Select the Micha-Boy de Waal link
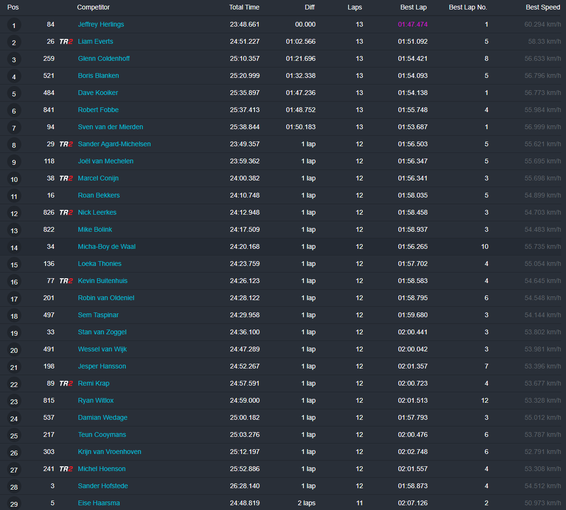566x510 pixels. point(107,246)
